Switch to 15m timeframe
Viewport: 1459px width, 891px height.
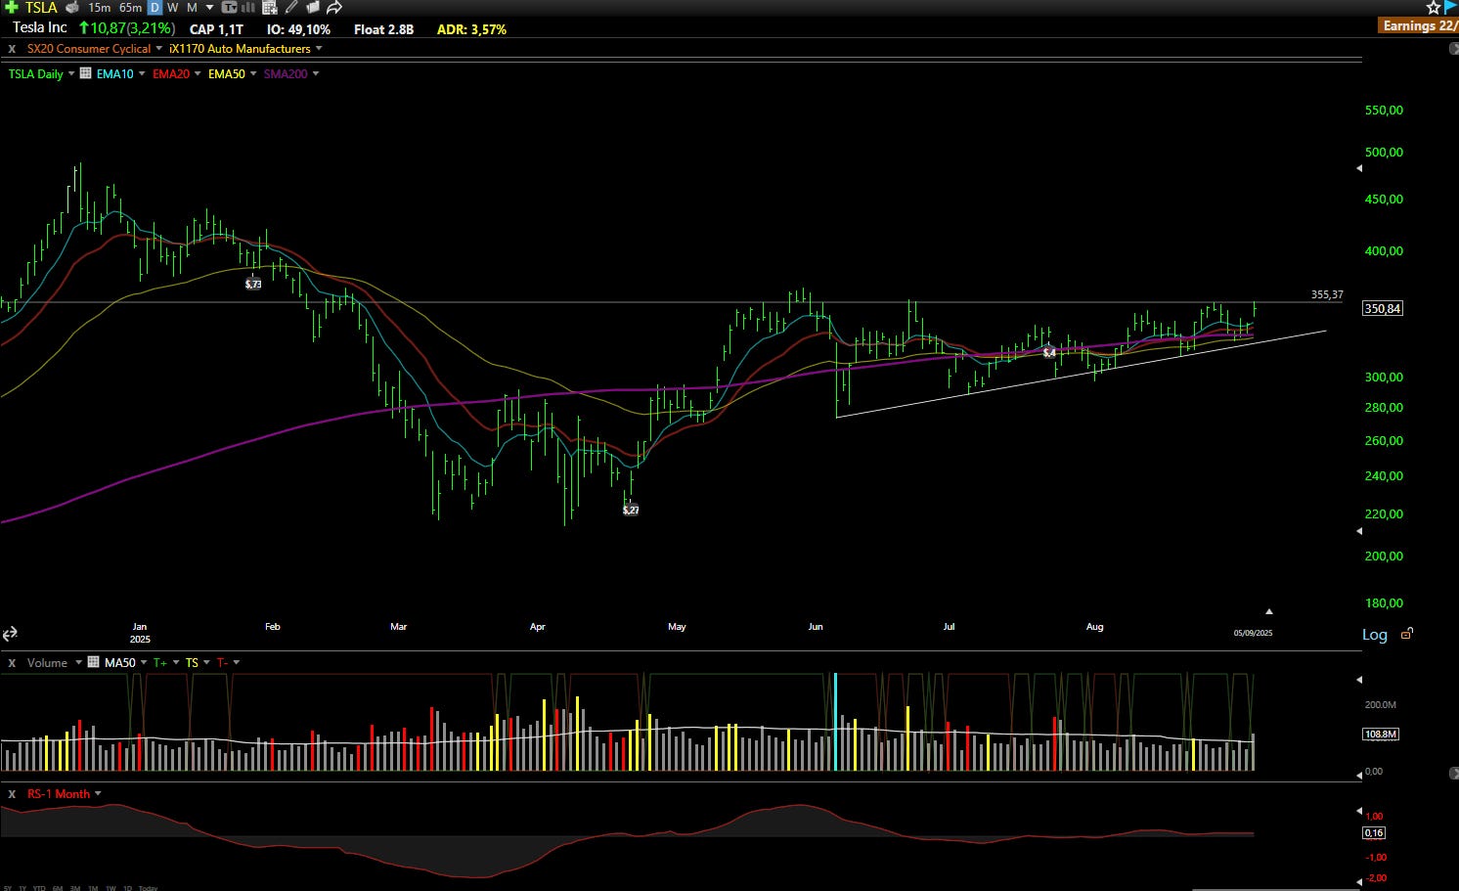pyautogui.click(x=100, y=7)
